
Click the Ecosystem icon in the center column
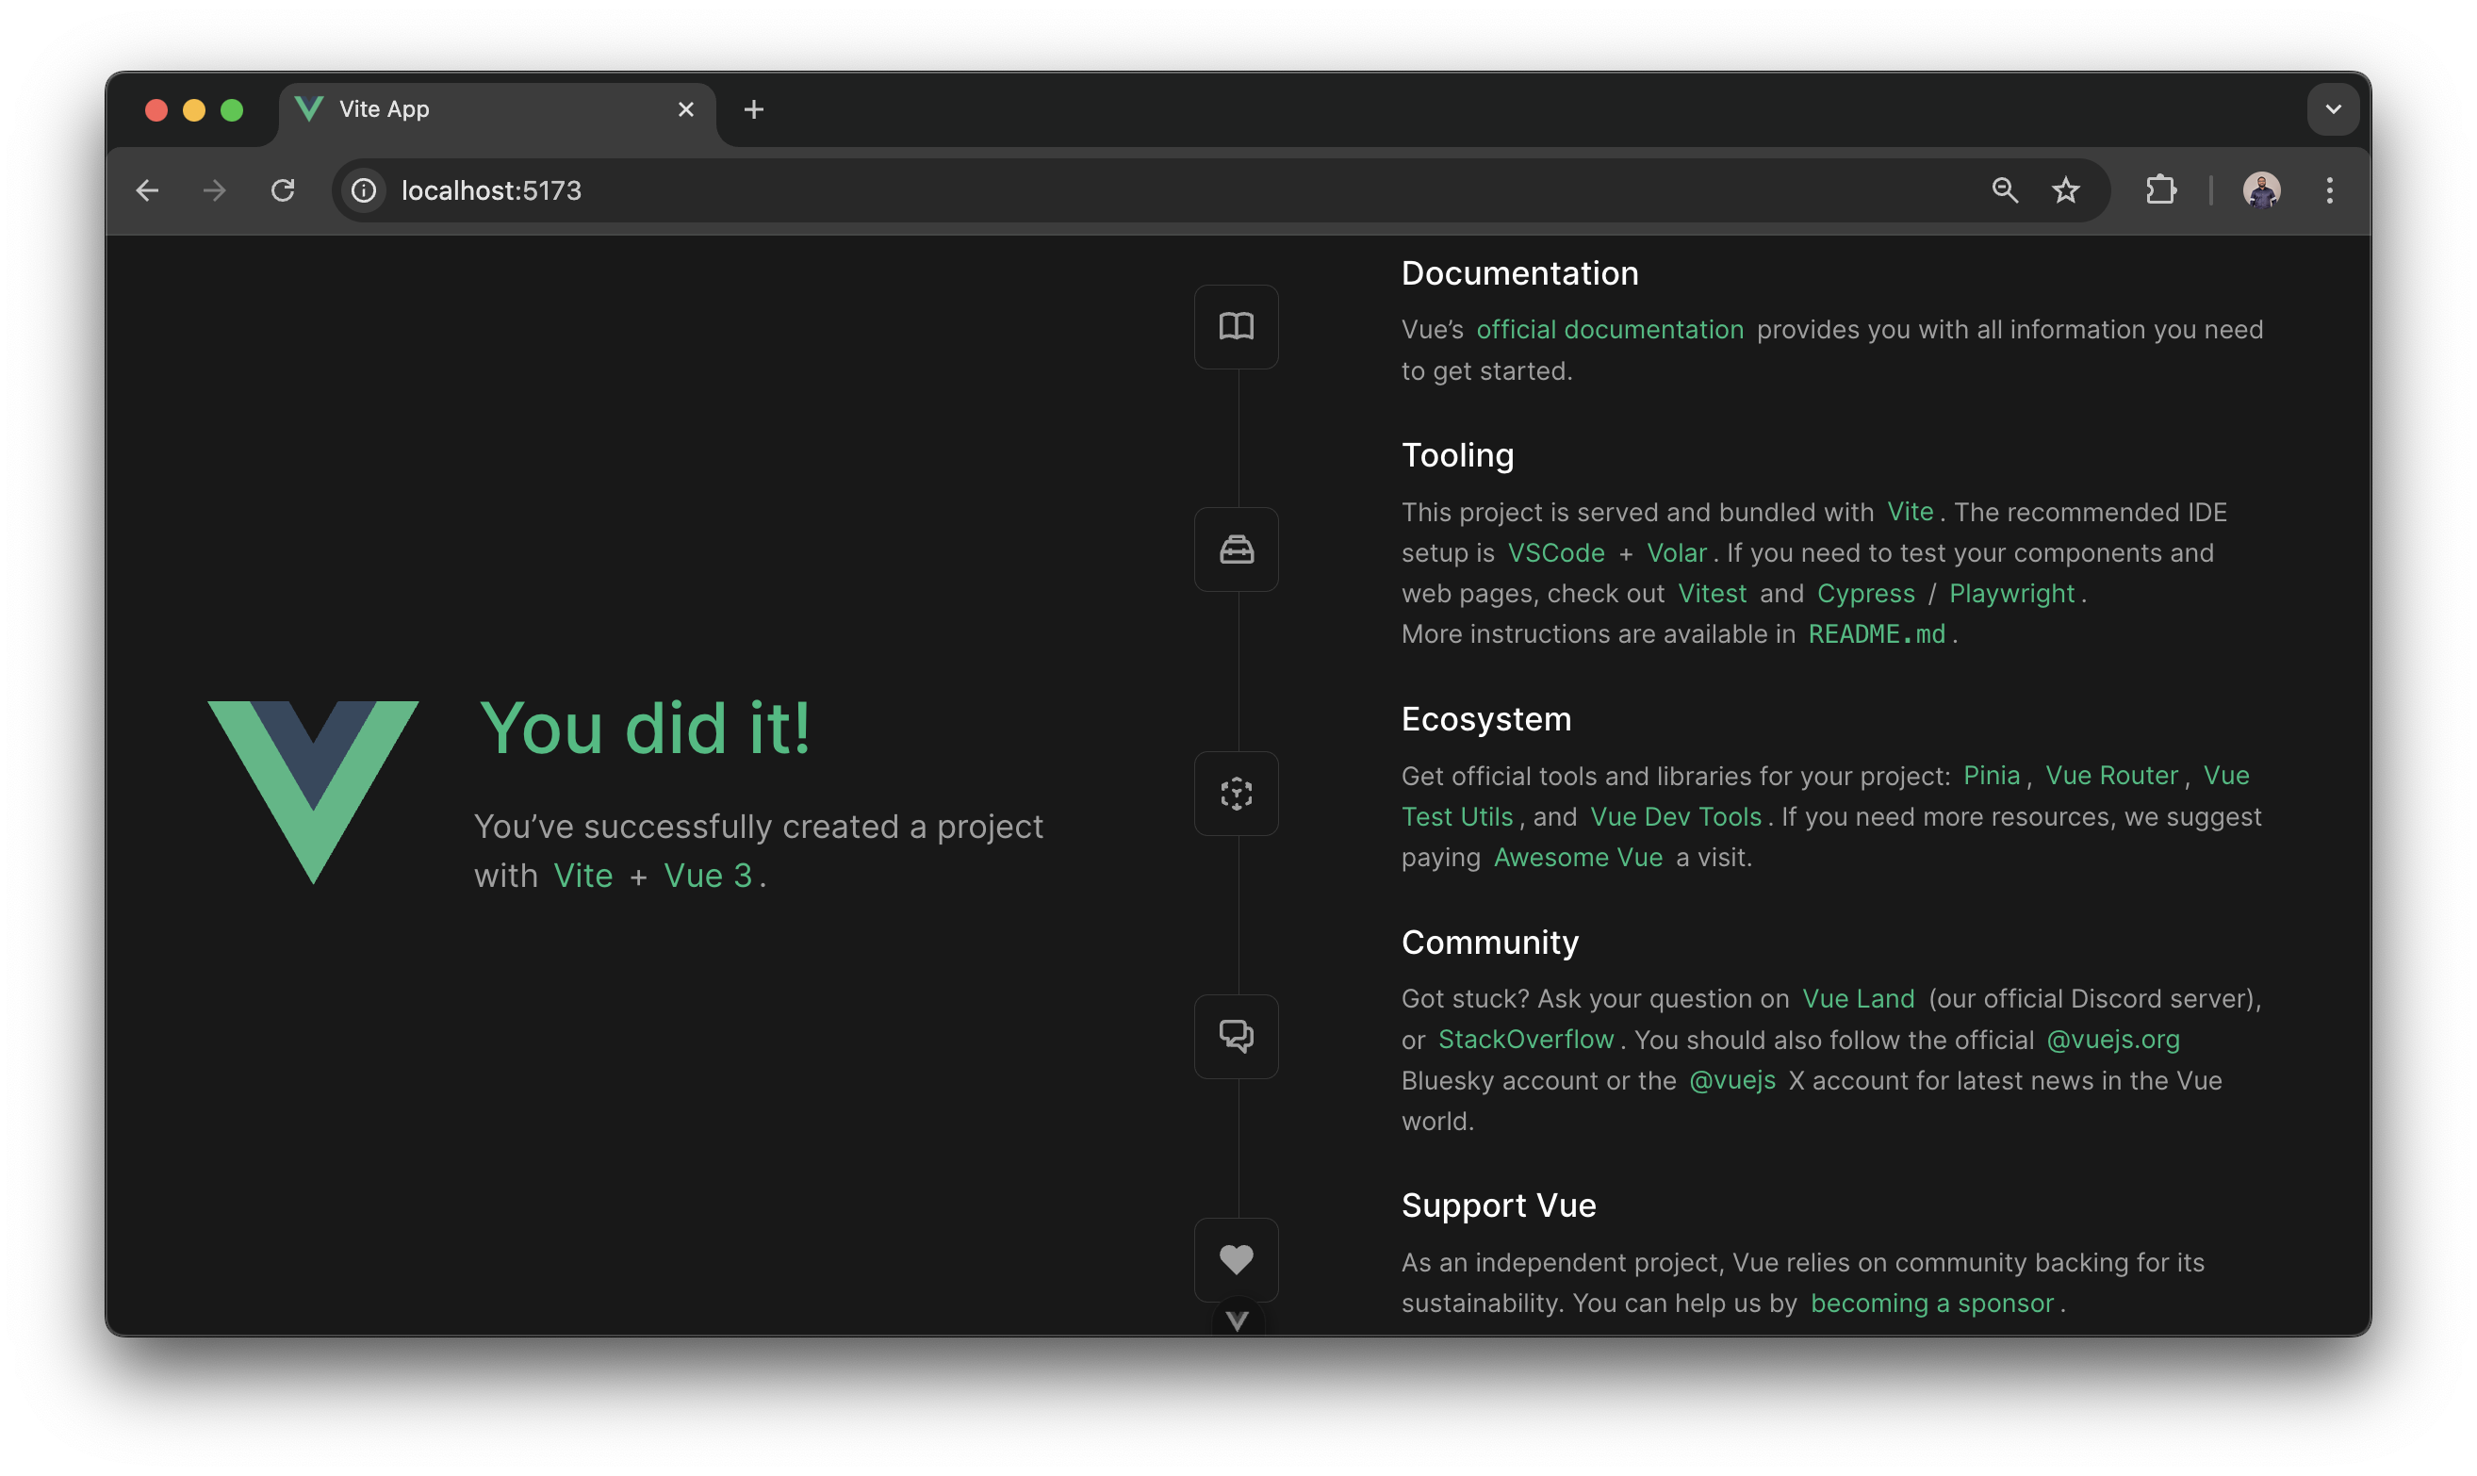(1236, 793)
